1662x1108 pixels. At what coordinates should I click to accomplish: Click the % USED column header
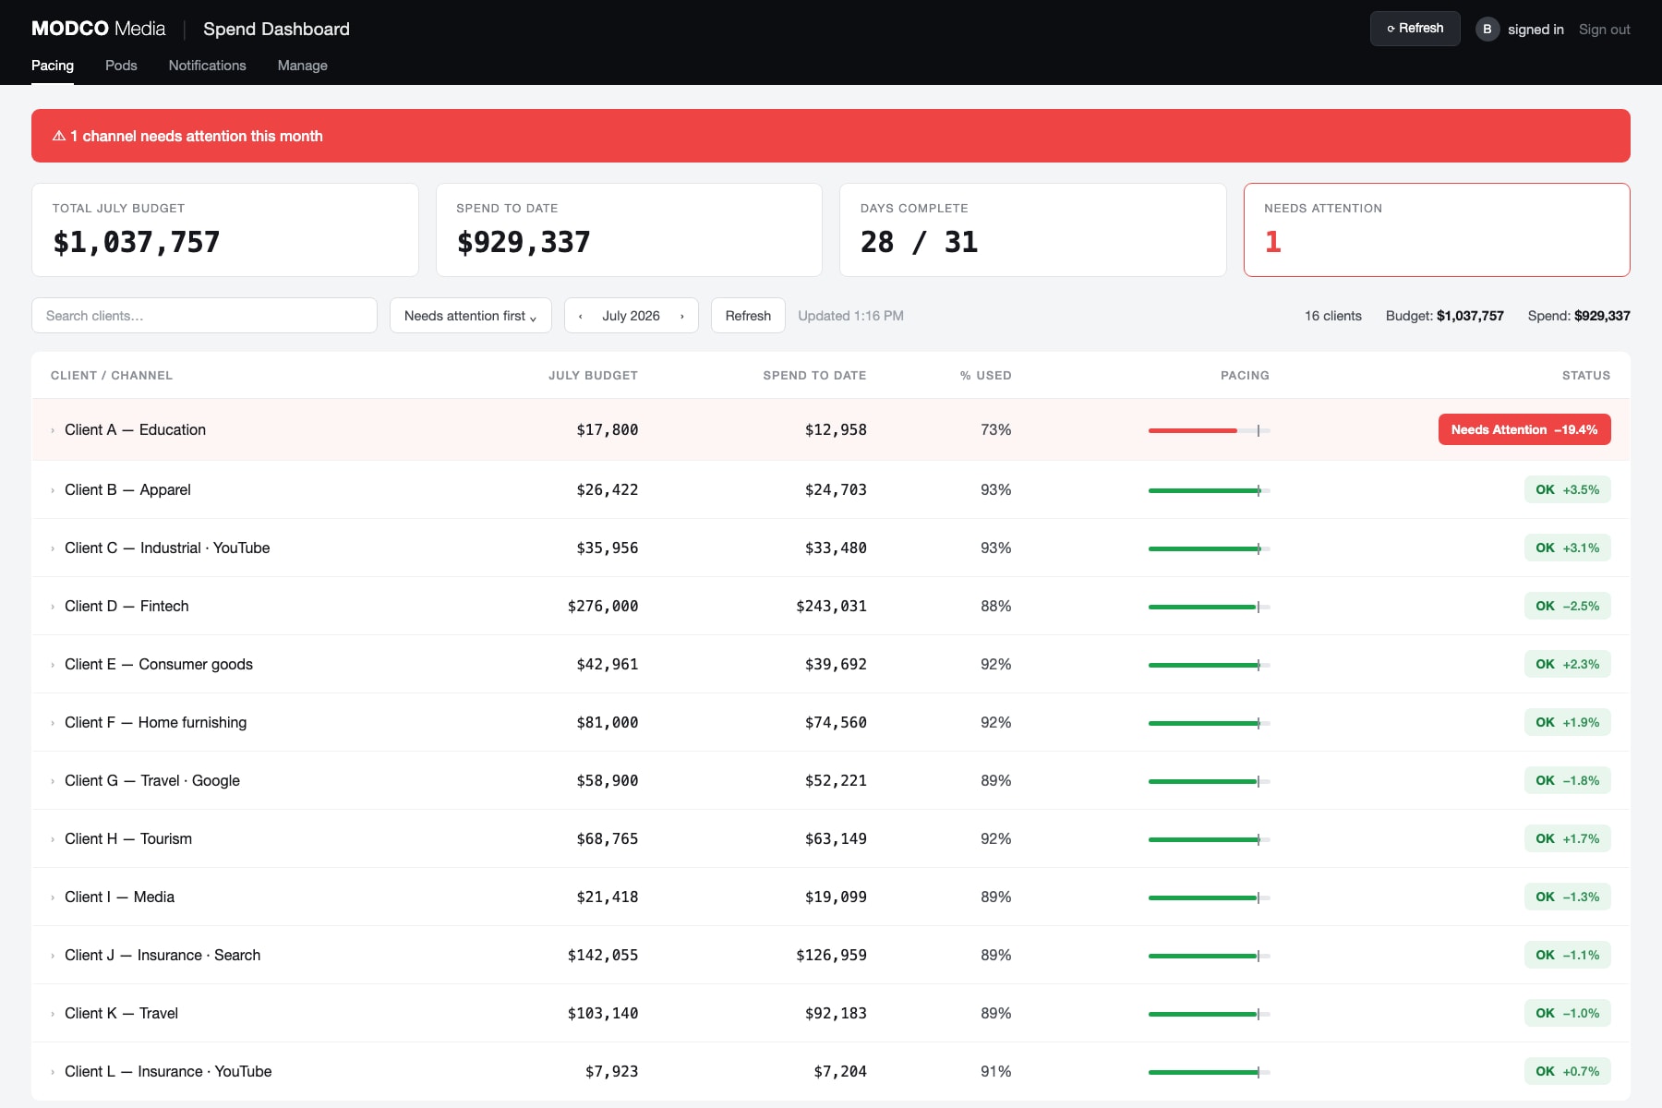point(985,376)
